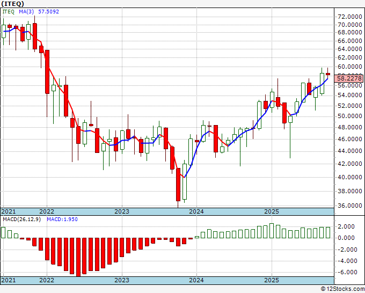
Task: Click the 52.0000 price axis label
Action: pos(350,106)
